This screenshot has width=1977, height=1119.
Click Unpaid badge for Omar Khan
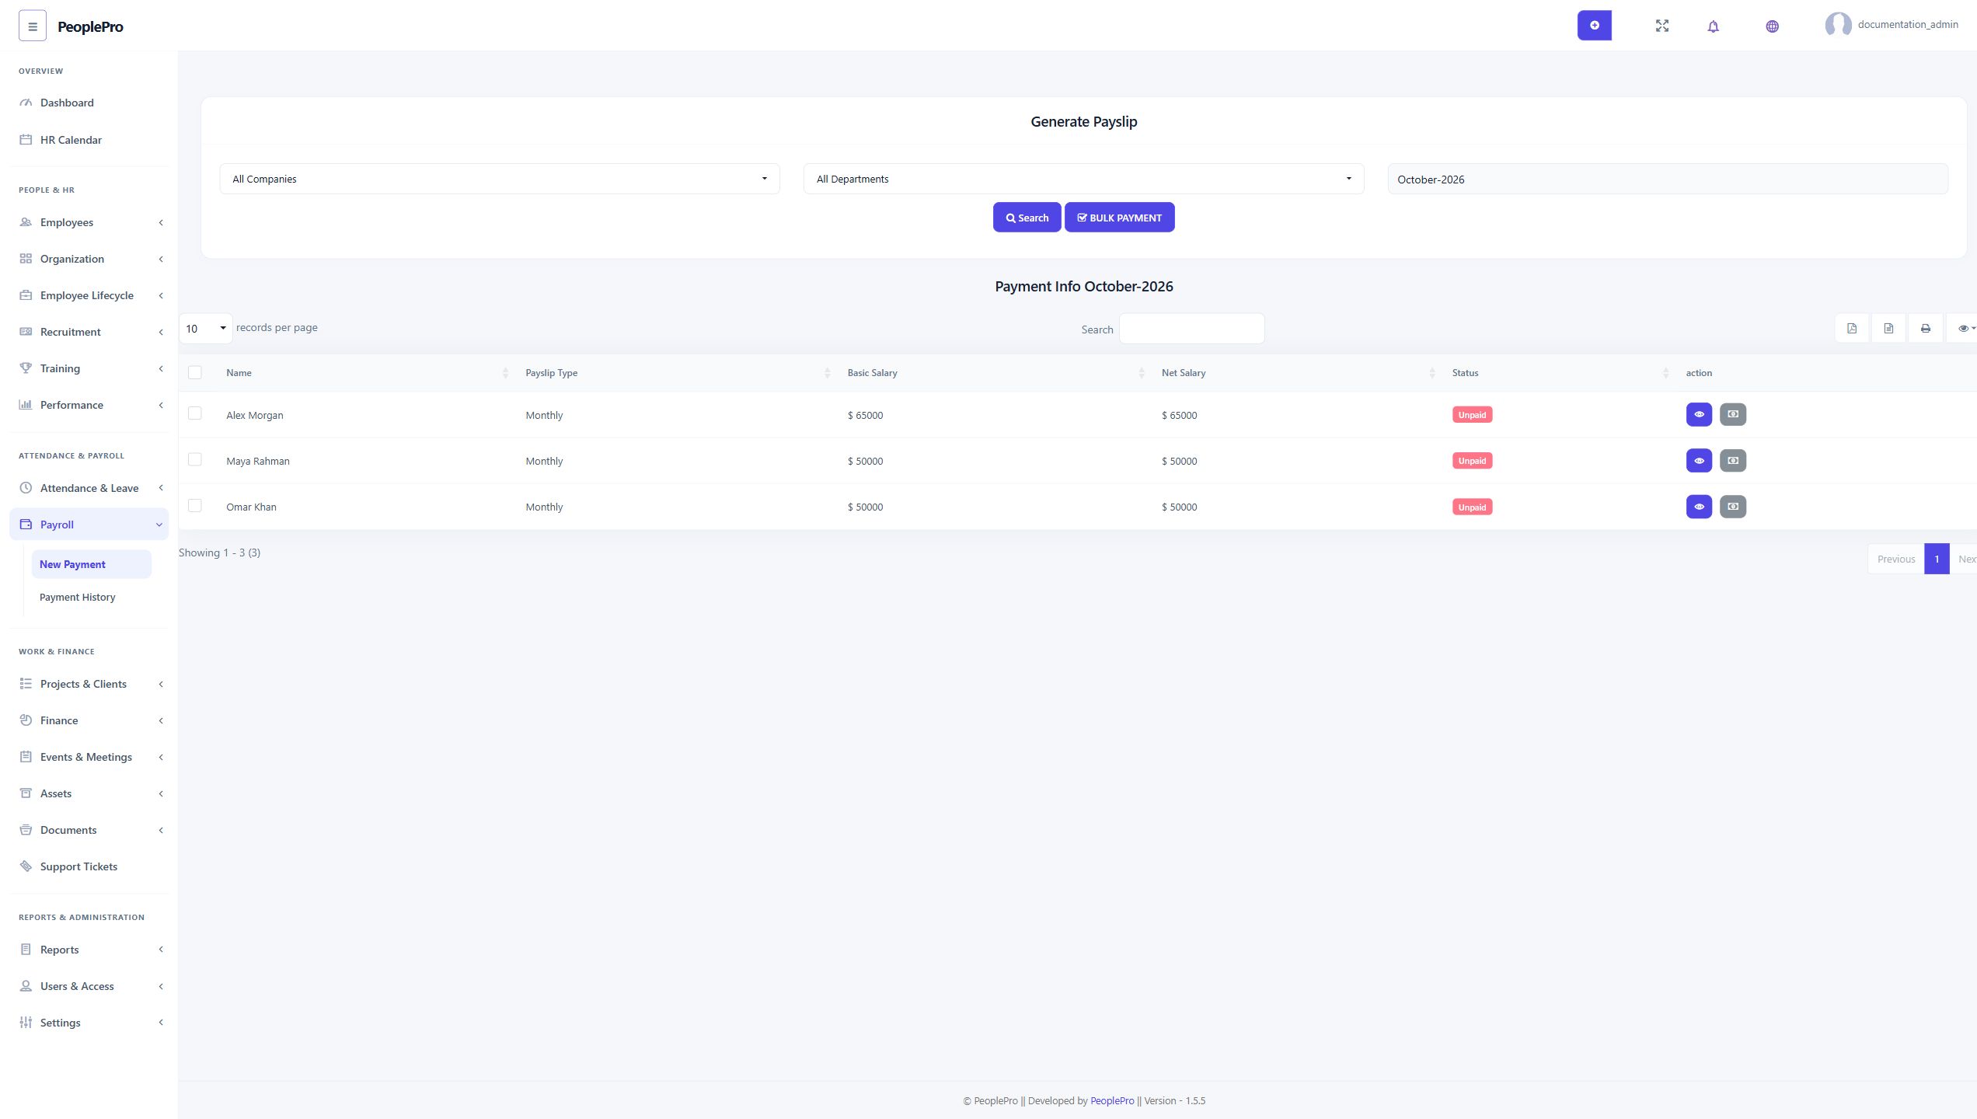(1472, 507)
